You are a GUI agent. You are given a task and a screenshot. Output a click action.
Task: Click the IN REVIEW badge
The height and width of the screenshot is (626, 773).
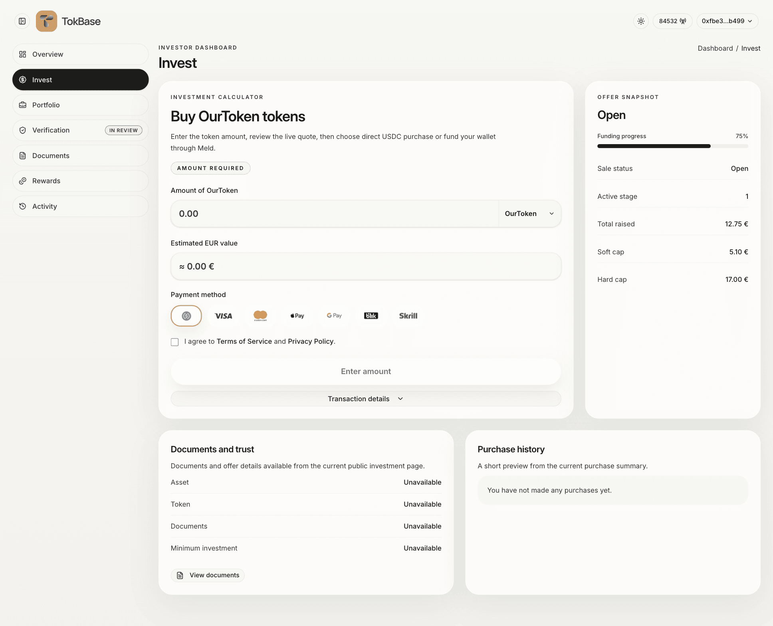tap(123, 131)
